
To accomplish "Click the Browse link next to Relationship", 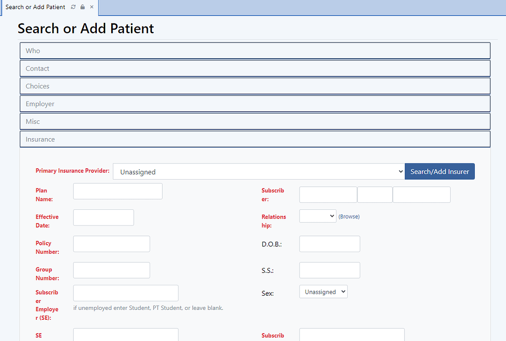I will [x=349, y=216].
